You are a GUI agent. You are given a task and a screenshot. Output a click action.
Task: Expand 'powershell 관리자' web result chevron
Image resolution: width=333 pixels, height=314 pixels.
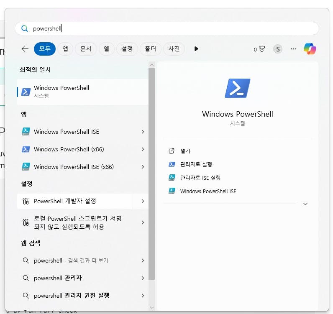pos(143,278)
